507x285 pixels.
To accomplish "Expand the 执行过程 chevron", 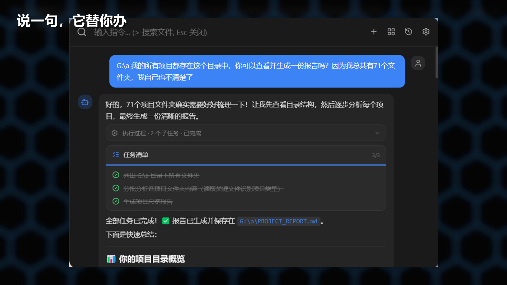I will coord(377,133).
